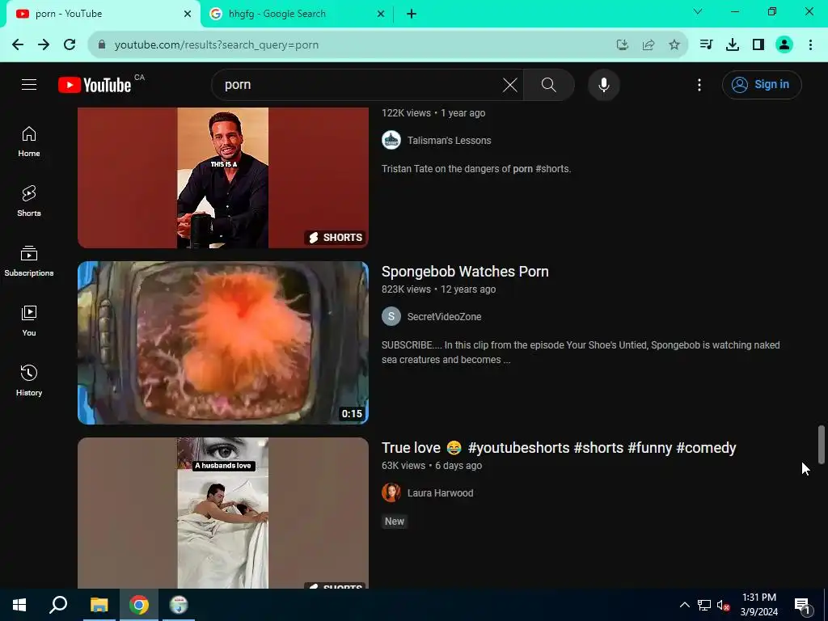Screen dimensions: 828x621
Task: Bookmark this page with the star
Action: (x=674, y=45)
